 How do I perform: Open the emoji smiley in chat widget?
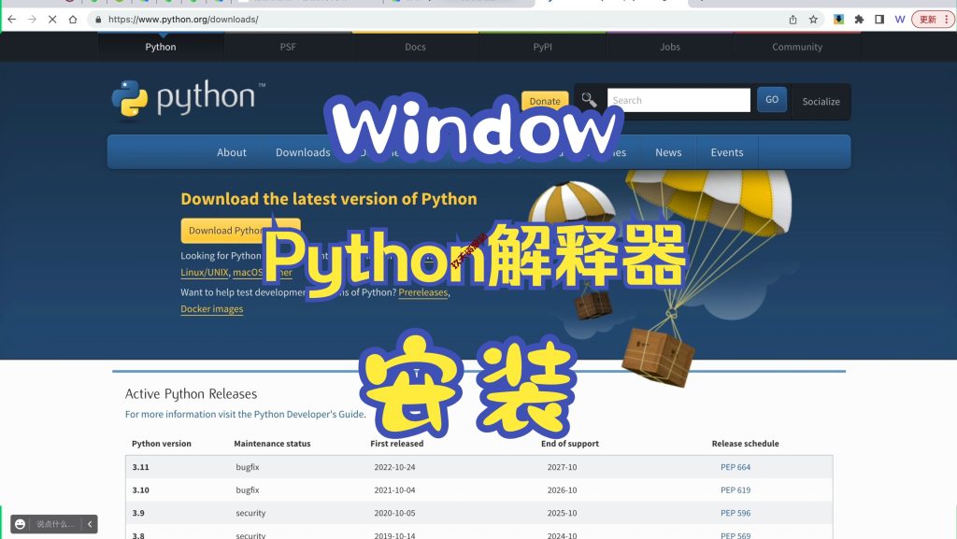click(21, 524)
